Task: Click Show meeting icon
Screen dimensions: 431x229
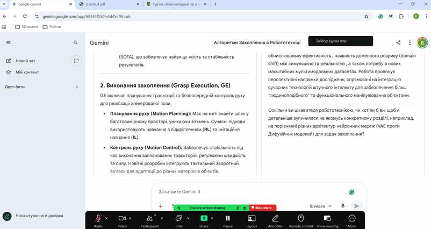Action: pyautogui.click(x=327, y=218)
